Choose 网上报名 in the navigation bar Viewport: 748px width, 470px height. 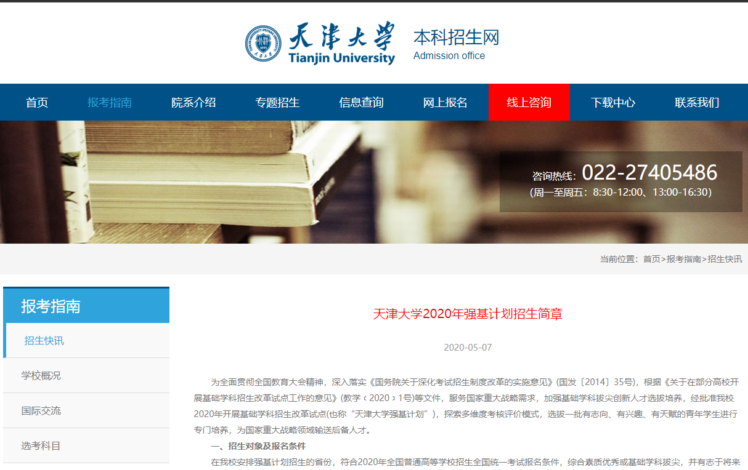point(445,102)
